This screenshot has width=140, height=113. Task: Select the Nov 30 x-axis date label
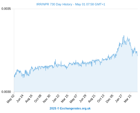(47, 99)
